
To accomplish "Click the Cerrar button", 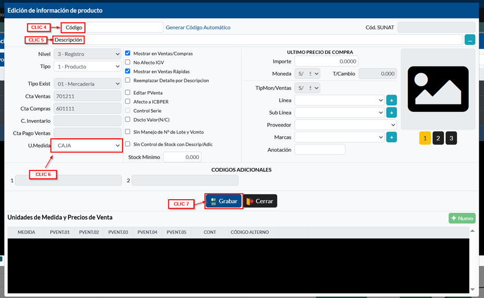I will pyautogui.click(x=260, y=201).
